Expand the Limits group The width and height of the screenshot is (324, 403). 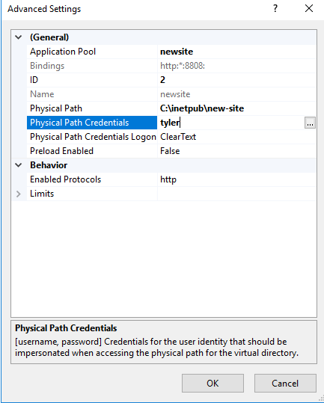pyautogui.click(x=19, y=194)
